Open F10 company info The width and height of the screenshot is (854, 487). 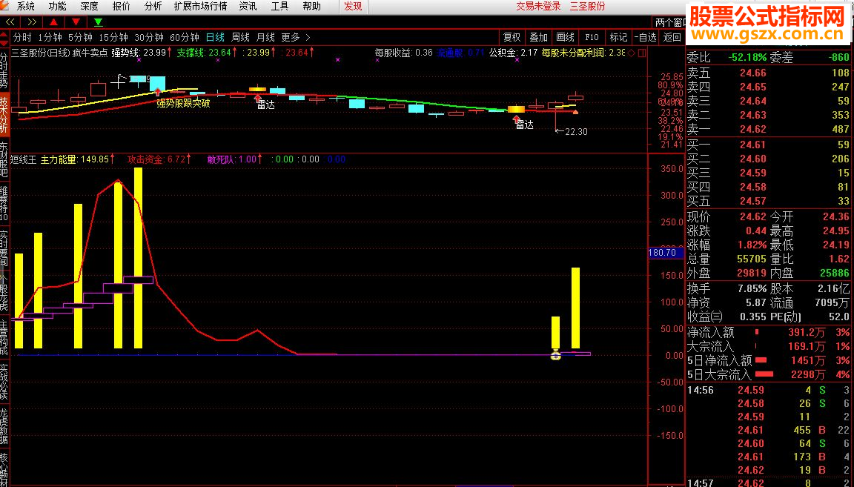[x=592, y=38]
